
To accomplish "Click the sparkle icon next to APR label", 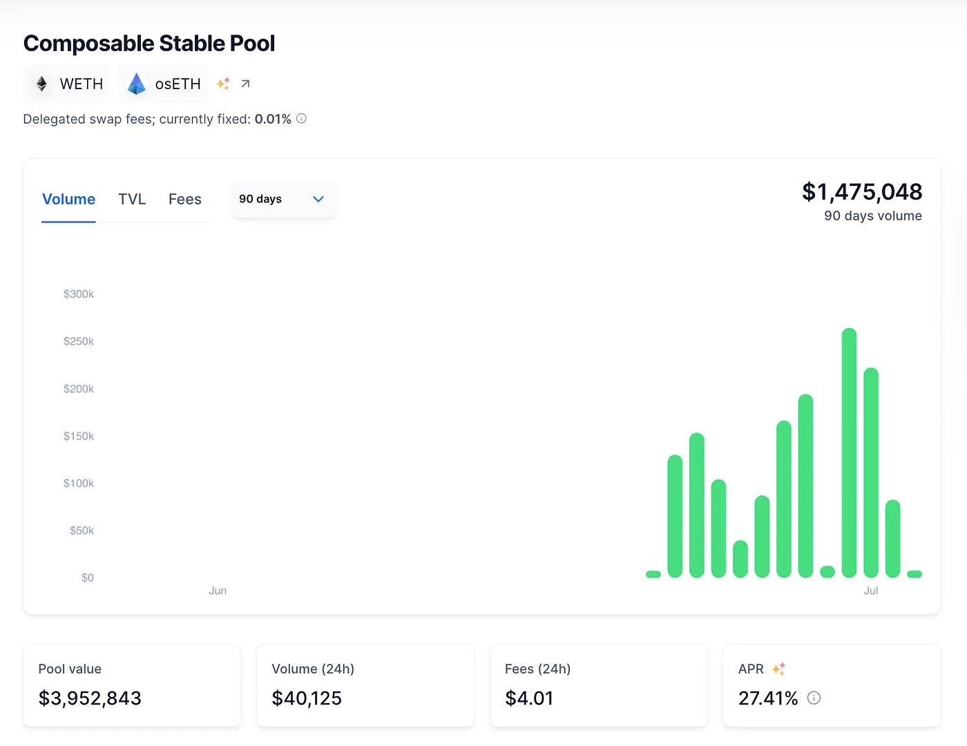I will (x=778, y=669).
